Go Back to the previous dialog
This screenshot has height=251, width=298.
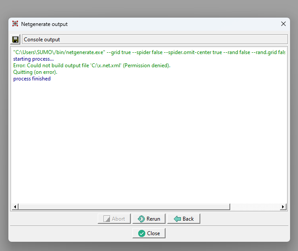tap(184, 219)
